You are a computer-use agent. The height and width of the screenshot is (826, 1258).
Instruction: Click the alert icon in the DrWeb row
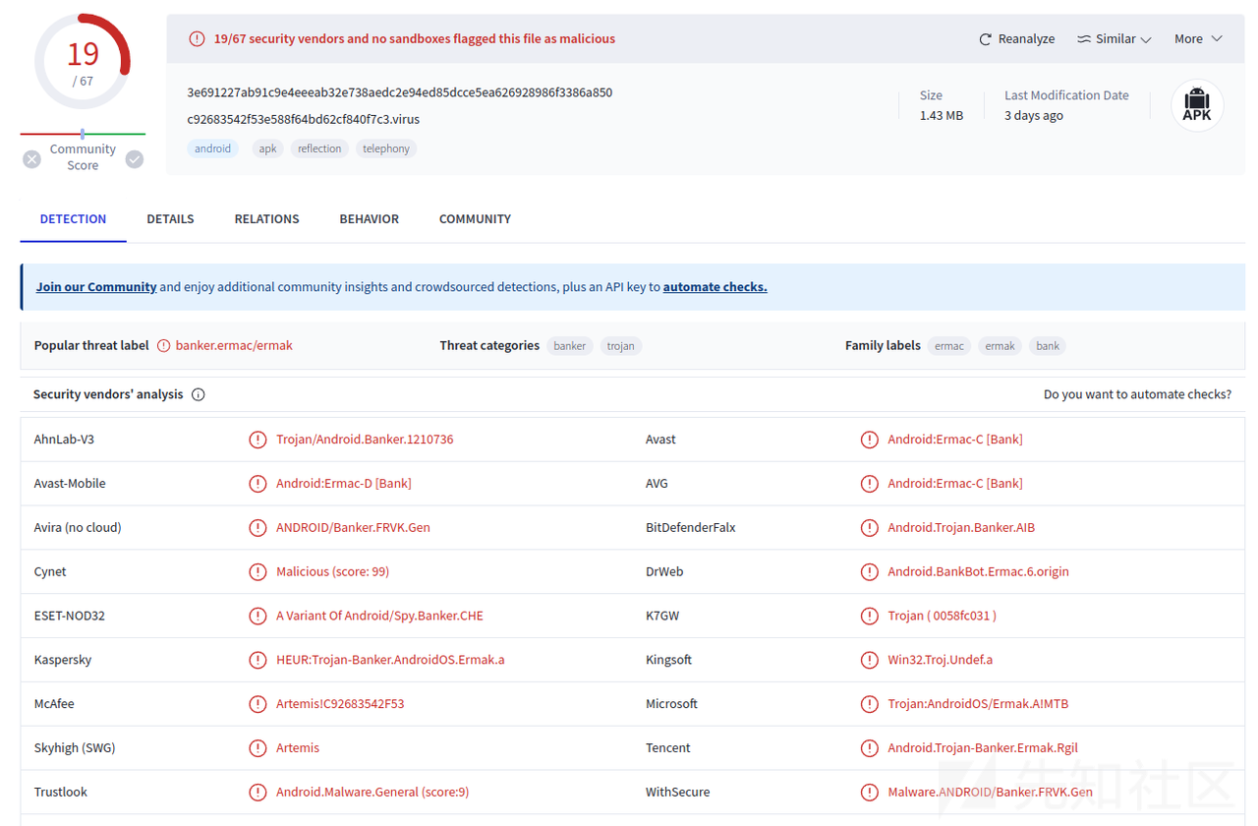869,571
